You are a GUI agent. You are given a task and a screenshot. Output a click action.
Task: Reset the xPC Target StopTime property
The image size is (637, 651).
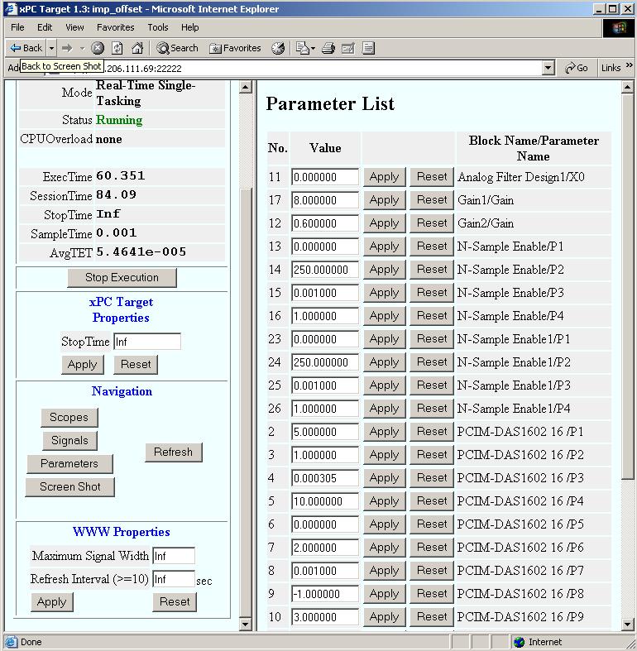[136, 365]
